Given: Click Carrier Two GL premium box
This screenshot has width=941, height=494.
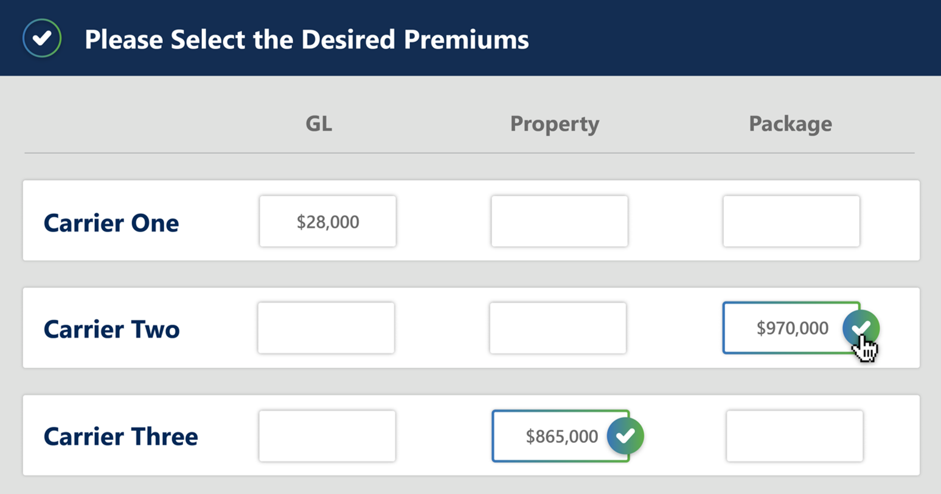Looking at the screenshot, I should 326,328.
